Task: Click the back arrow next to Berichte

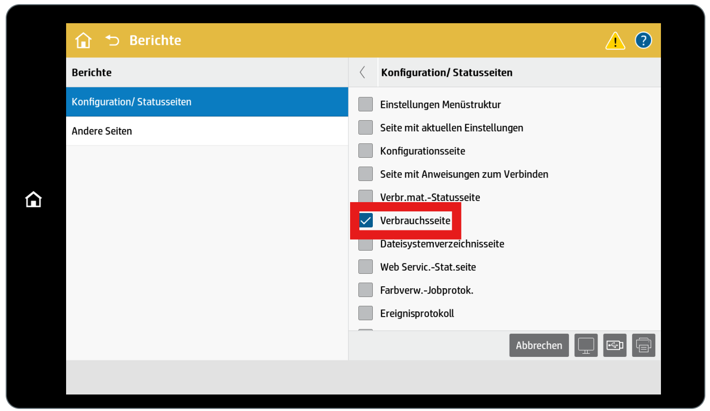Action: [x=112, y=40]
